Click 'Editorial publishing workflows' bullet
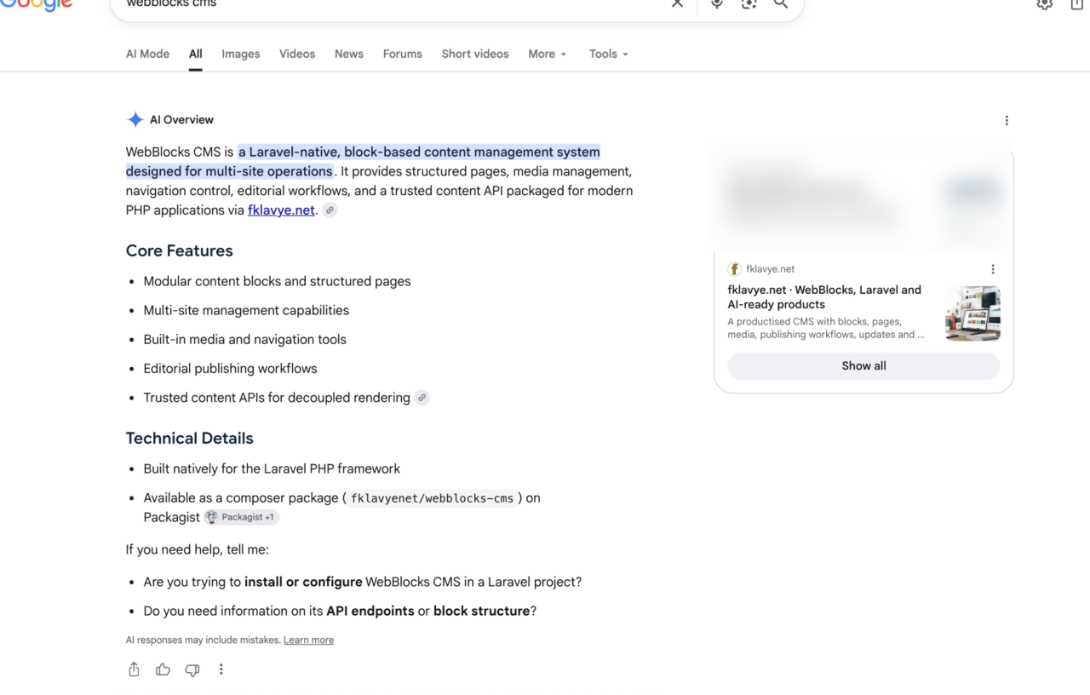1090x695 pixels. point(230,369)
